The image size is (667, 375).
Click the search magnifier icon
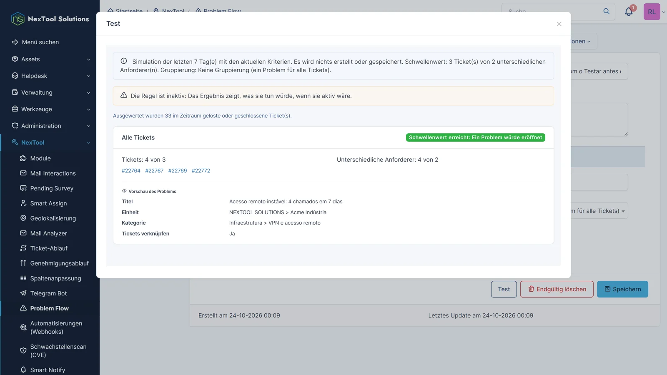pyautogui.click(x=607, y=11)
